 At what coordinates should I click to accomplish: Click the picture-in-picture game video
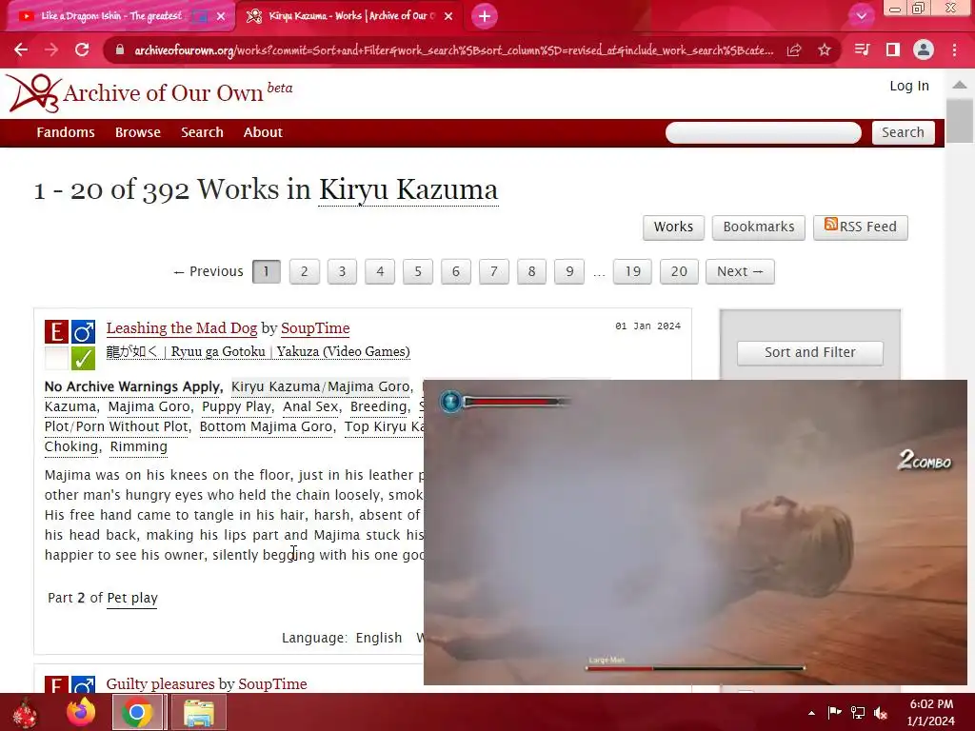[x=695, y=532]
